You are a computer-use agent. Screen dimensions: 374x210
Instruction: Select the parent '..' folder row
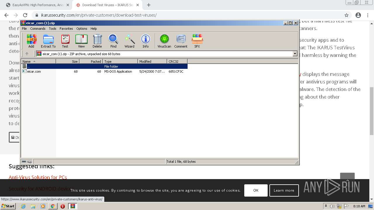click(x=104, y=66)
